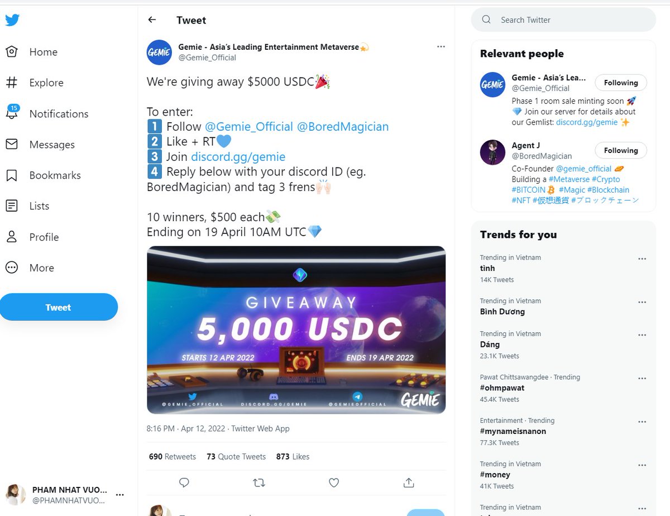Open Notifications bell with 15 badge

point(12,112)
